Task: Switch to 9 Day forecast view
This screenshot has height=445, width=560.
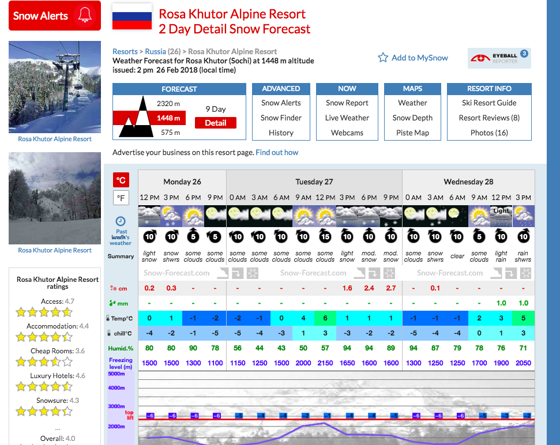Action: [215, 109]
